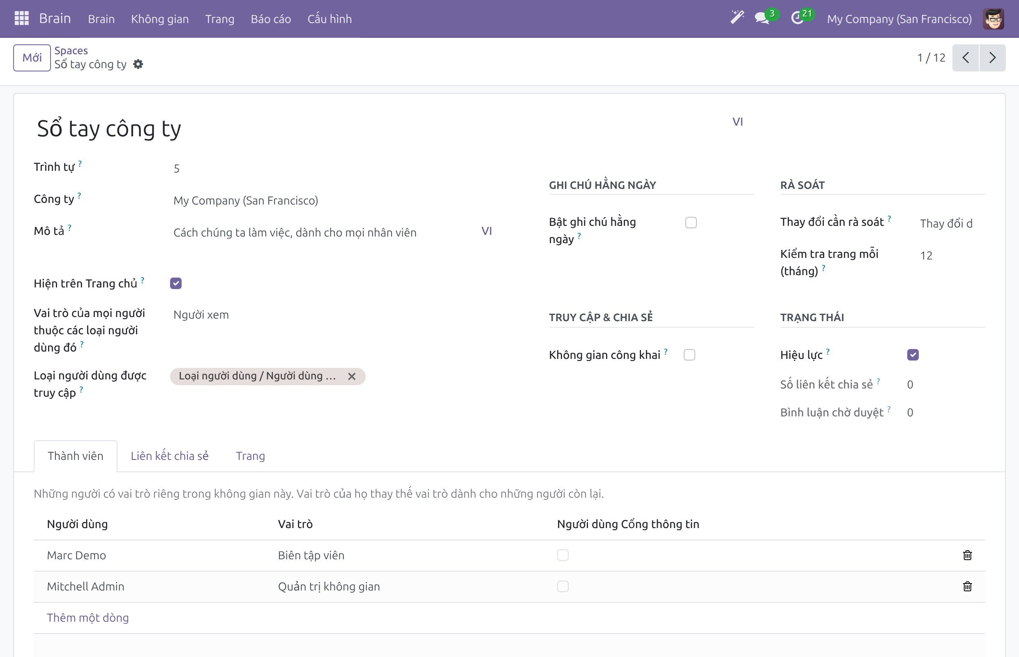Click the VI translate button next to title
This screenshot has height=657, width=1019.
tap(738, 122)
